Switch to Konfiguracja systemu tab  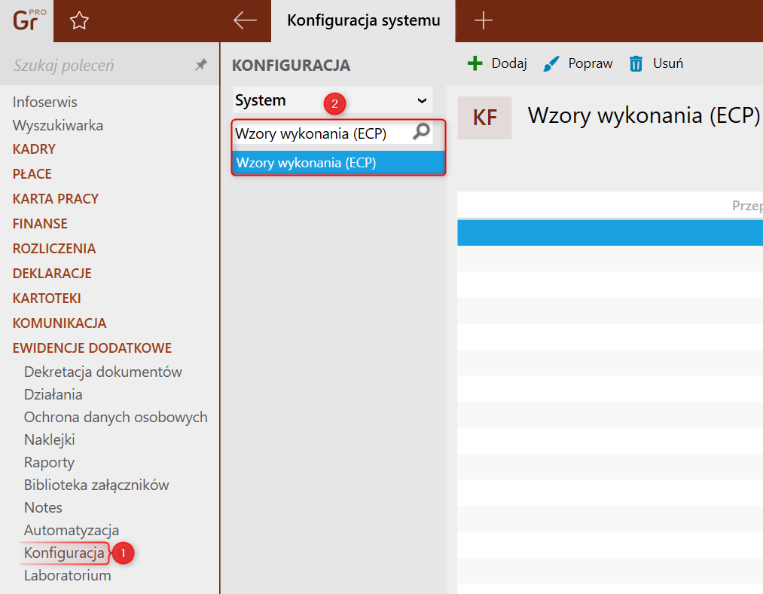tap(364, 20)
